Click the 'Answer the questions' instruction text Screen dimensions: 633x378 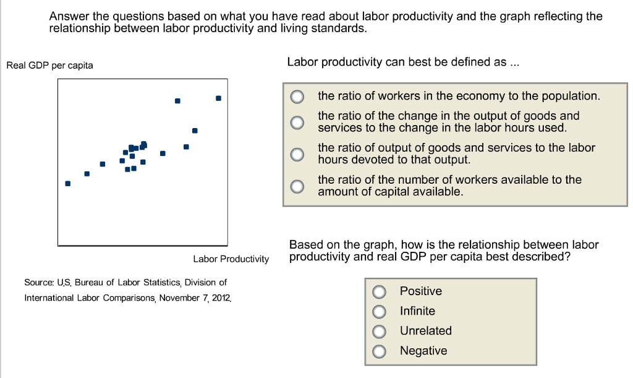pyautogui.click(x=325, y=22)
